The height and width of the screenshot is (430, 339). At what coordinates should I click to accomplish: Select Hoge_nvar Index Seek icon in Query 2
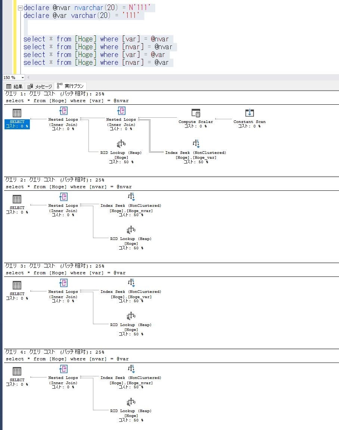click(x=131, y=197)
